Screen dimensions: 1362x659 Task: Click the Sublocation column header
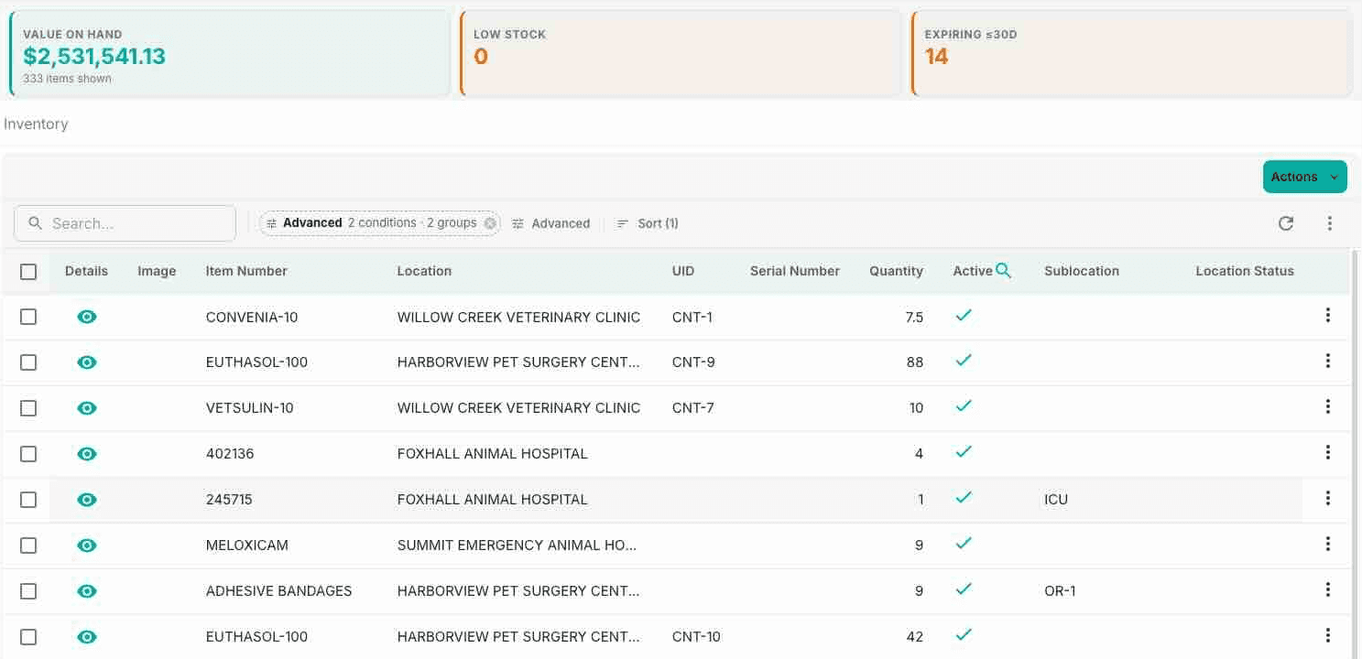1082,271
